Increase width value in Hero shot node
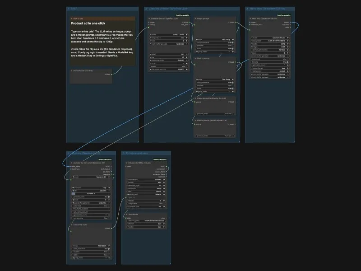The height and width of the screenshot is (271, 361). click(288, 44)
